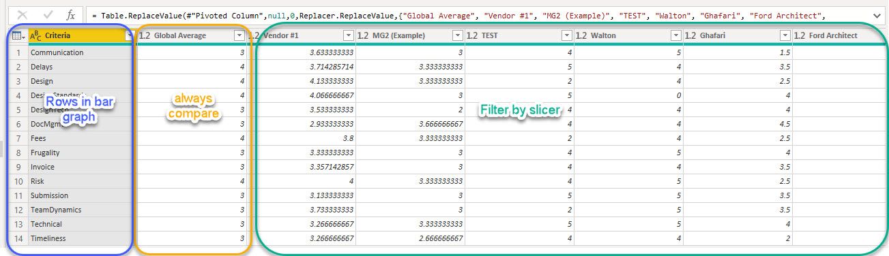Select Vendor #1 Fees value 3.8
This screenshot has height=256, width=889.
click(x=300, y=138)
